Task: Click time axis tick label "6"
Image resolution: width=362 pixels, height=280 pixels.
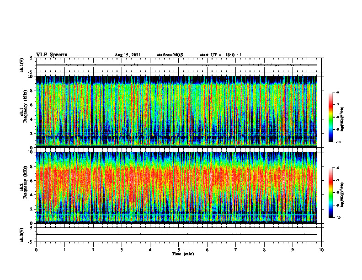Action: (208, 250)
